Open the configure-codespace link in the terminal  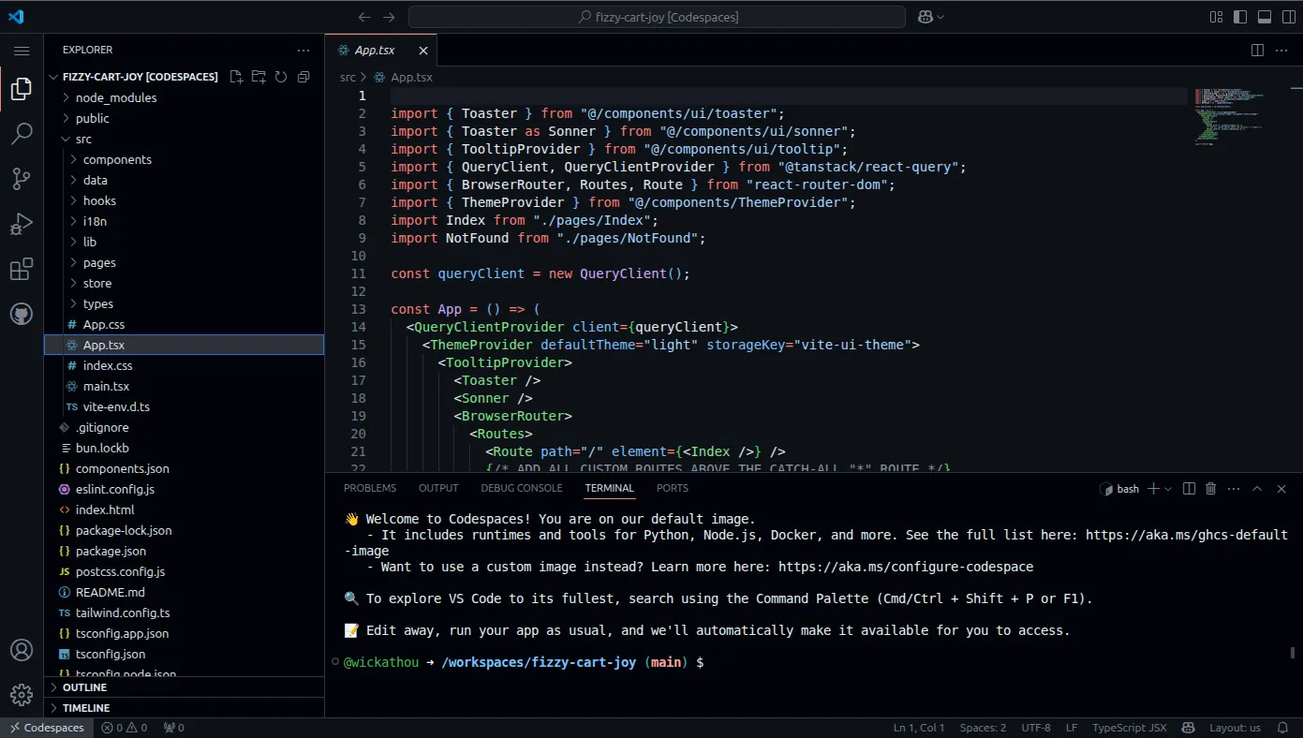point(906,567)
